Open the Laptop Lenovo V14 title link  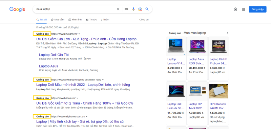(x=176, y=61)
